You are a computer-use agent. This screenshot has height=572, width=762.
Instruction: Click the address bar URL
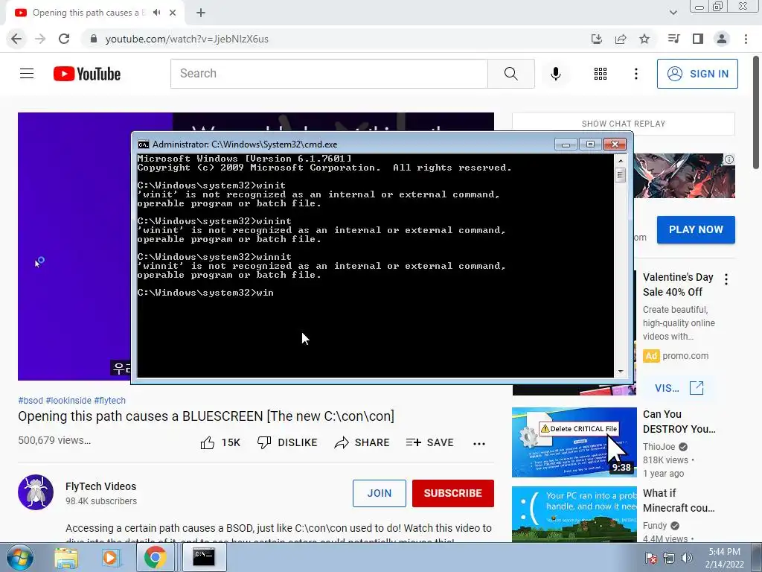click(187, 39)
